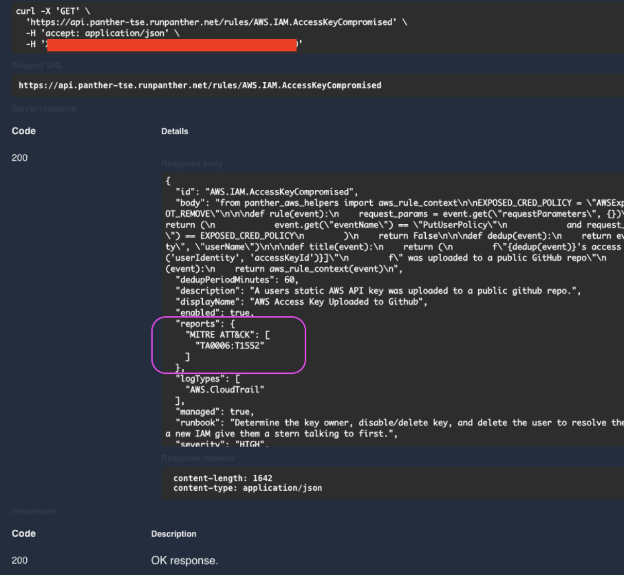The image size is (624, 575).
Task: Click the Code header under Responses section
Action: coord(24,533)
